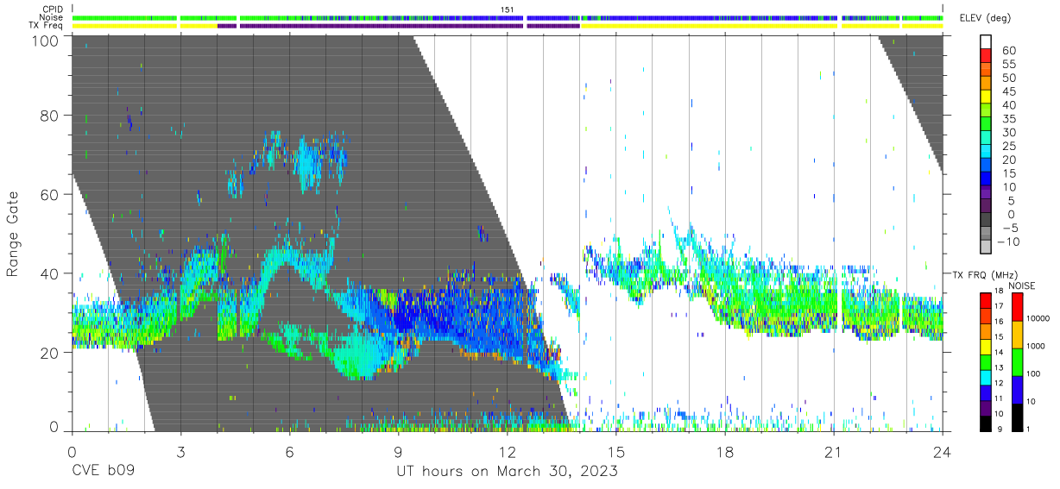This screenshot has width=1060, height=489.
Task: Click the 14 label on the TX FRQ scale
Action: (999, 352)
